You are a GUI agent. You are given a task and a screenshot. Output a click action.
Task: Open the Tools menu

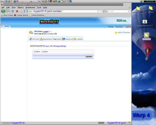pos(39,8)
